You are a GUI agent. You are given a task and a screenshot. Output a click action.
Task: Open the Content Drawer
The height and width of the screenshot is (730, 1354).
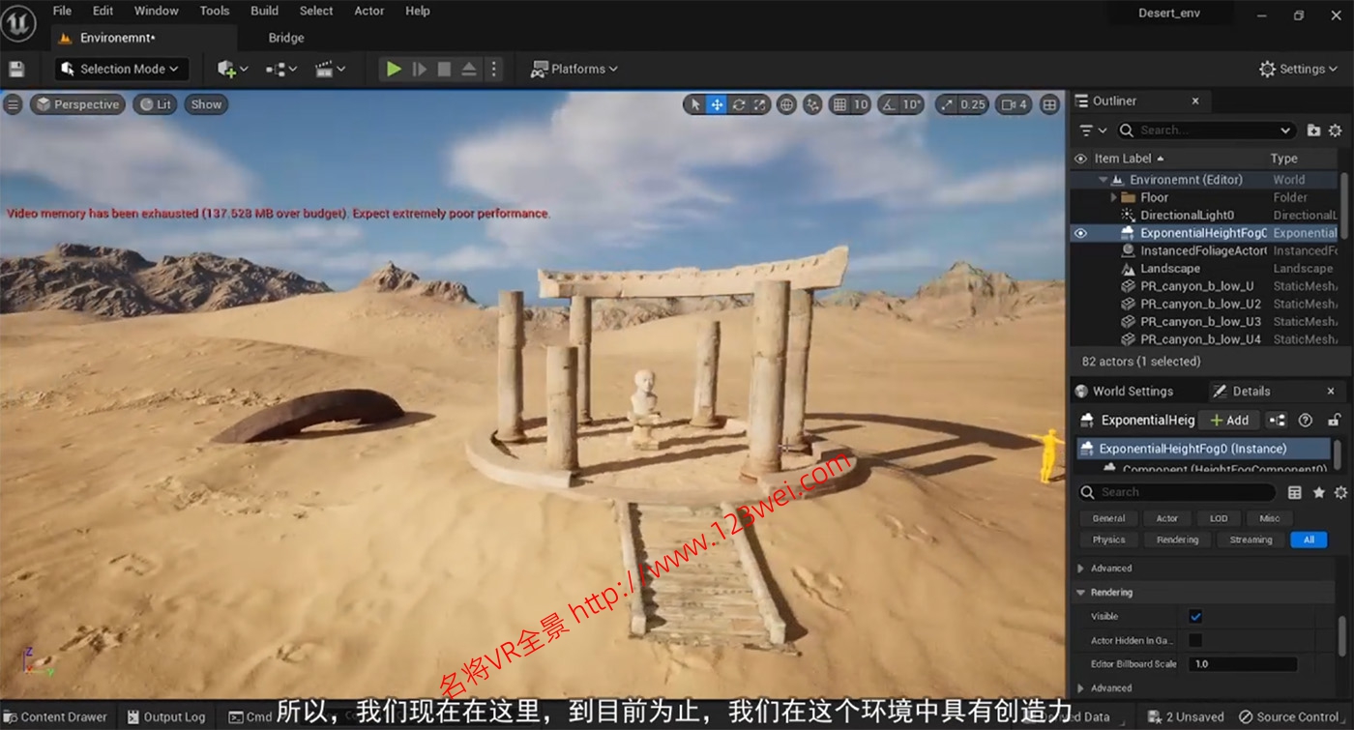coord(53,717)
